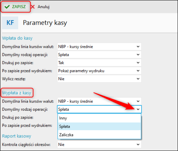Choose 'Inny' from the dropdown list
Screen dimensions: 178x151
(x=99, y=118)
